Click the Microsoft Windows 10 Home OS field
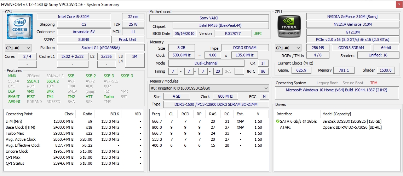This screenshot has width=403, height=176. point(336,93)
